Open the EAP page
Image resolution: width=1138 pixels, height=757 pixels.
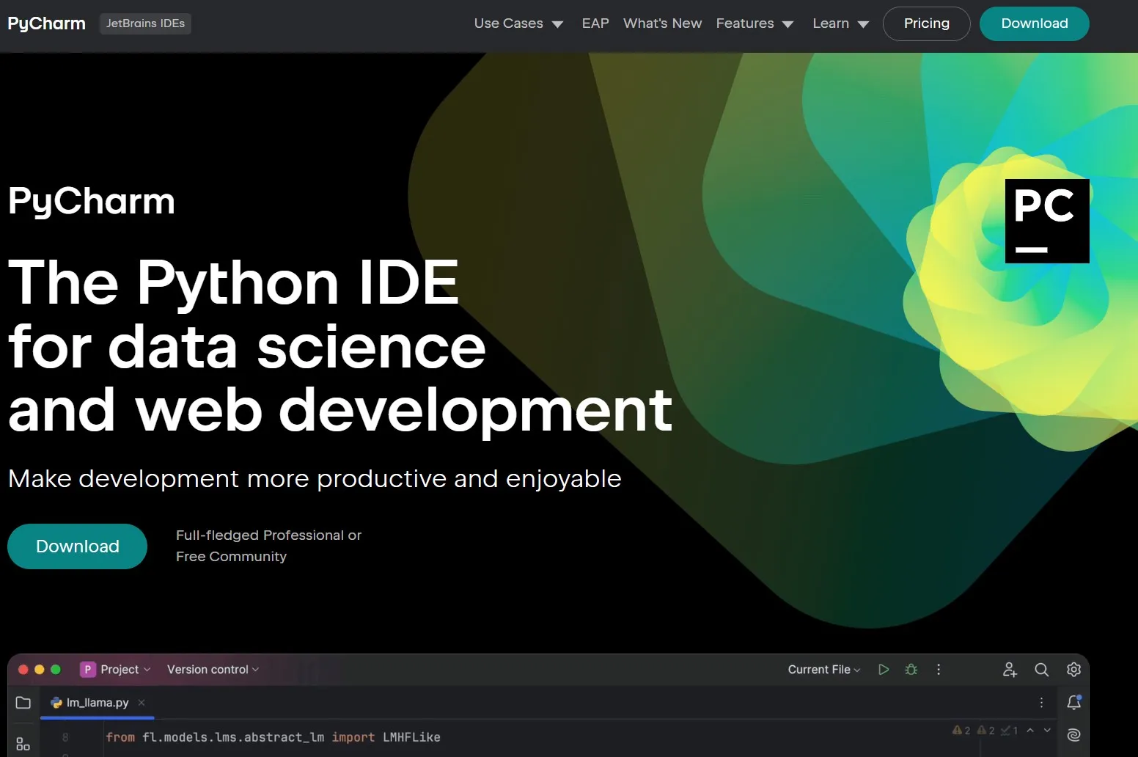click(x=595, y=23)
